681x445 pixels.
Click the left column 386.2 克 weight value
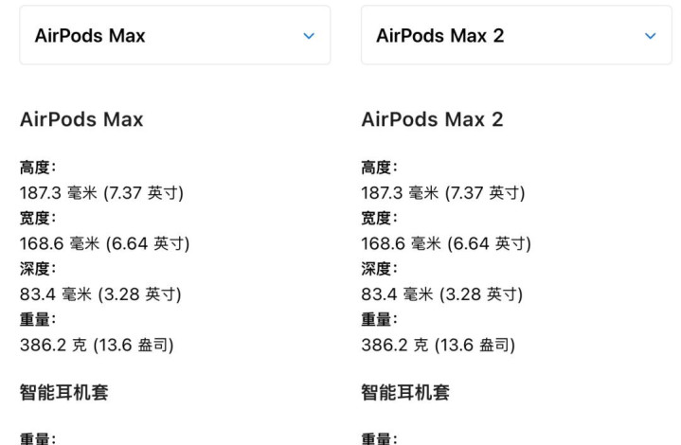tap(97, 345)
